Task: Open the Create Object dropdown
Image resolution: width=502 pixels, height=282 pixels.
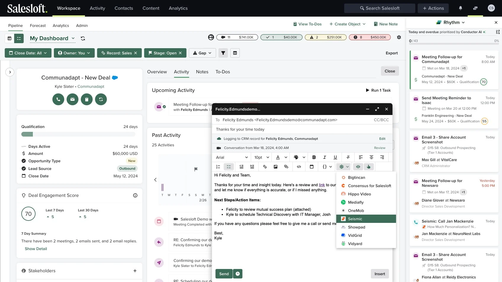Action: tap(347, 24)
